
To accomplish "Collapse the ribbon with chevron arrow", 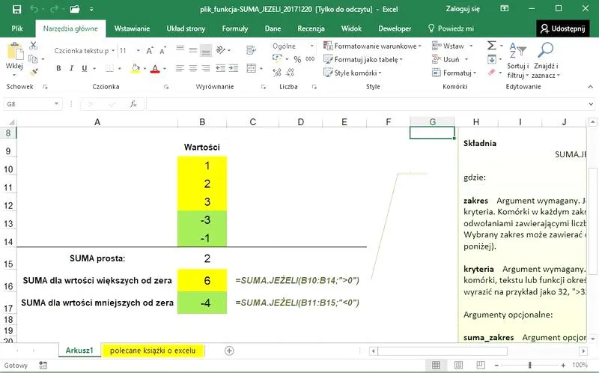I will pos(591,87).
